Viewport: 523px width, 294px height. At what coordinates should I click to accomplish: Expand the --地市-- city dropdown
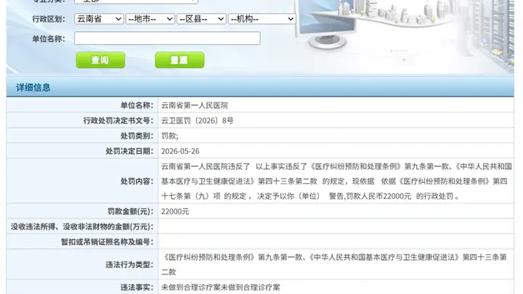pos(150,19)
